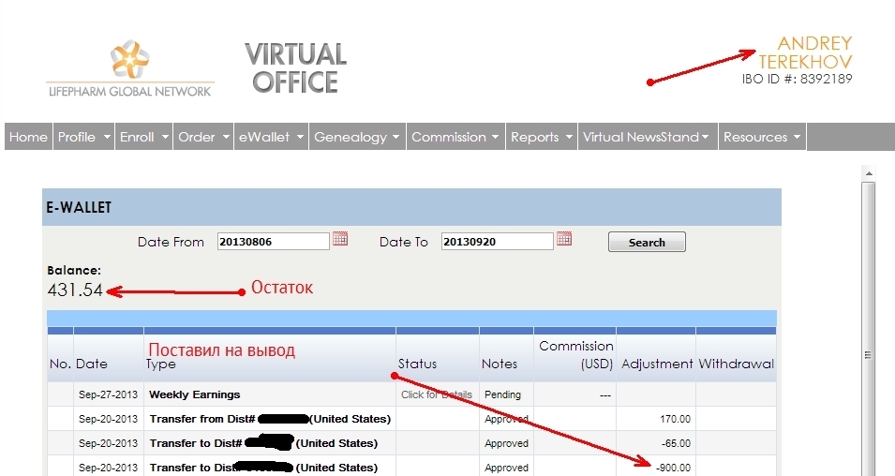Open calendar picker beside Date From field
The height and width of the screenshot is (476, 895).
(x=340, y=239)
